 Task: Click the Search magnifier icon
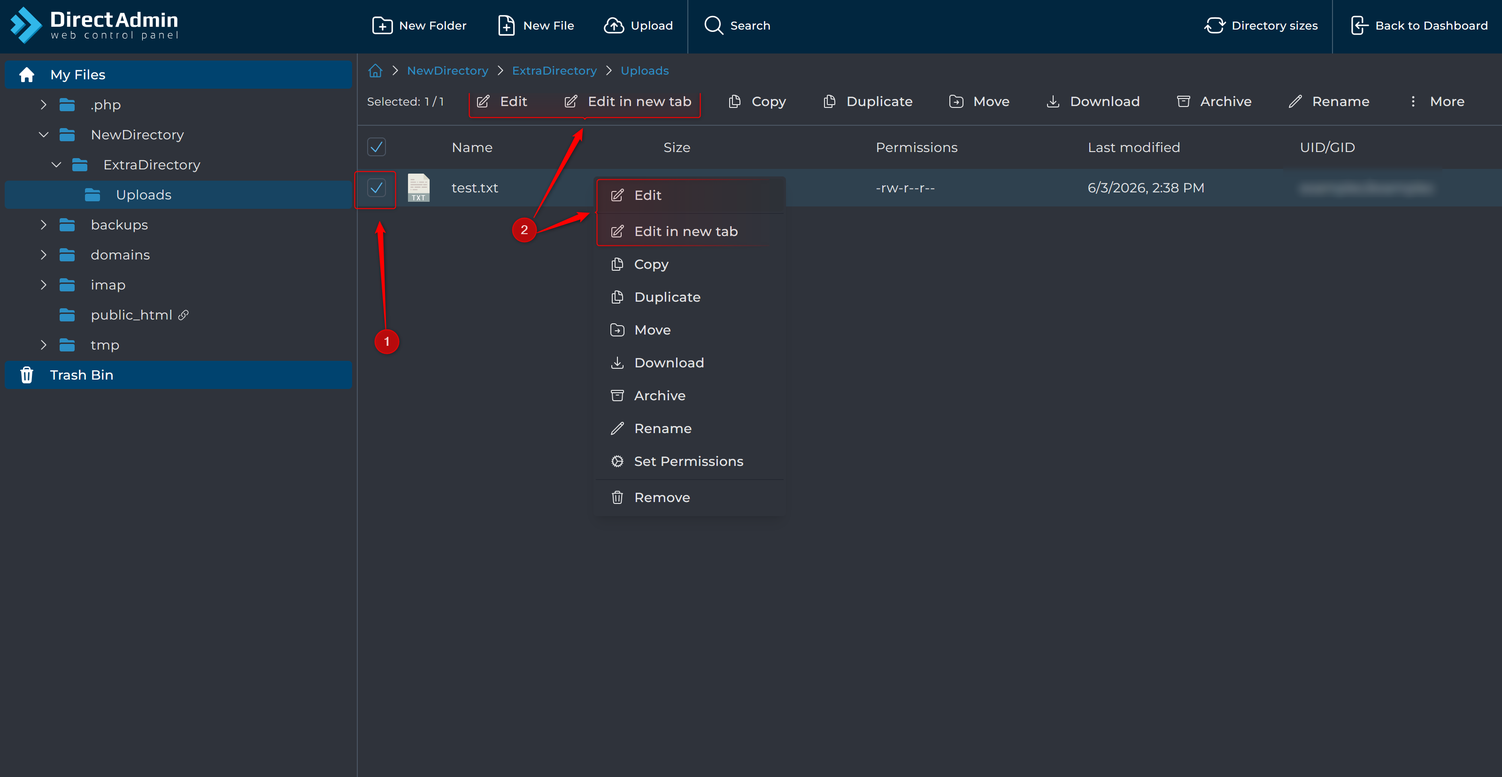tap(714, 26)
